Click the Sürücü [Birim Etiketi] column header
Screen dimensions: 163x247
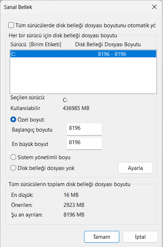[x=36, y=44]
